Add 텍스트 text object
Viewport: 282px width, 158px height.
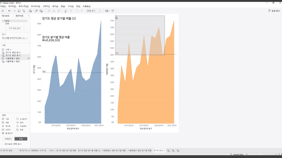(x=6, y=126)
